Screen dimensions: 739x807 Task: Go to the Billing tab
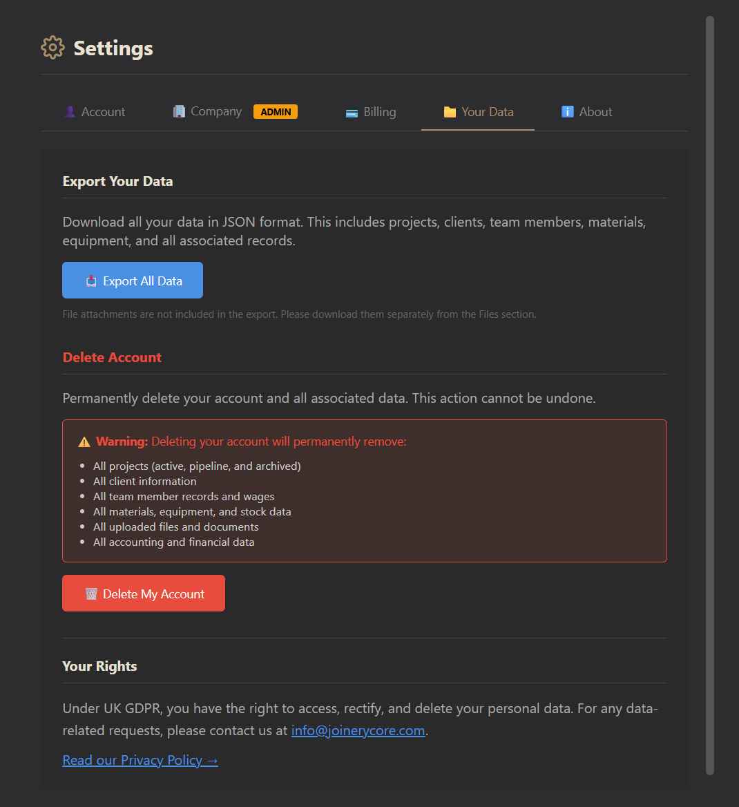[x=379, y=112]
